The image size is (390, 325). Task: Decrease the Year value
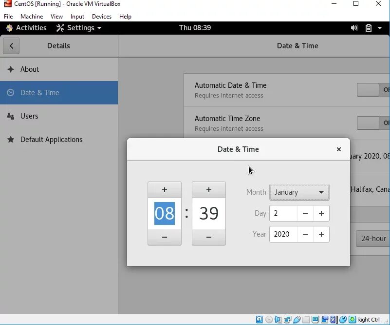click(305, 234)
